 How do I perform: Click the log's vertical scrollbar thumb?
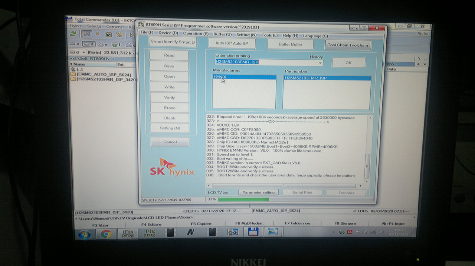[x=368, y=166]
